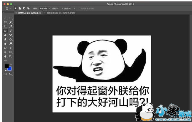Select the Horizontal Type tool

[x=11, y=48]
